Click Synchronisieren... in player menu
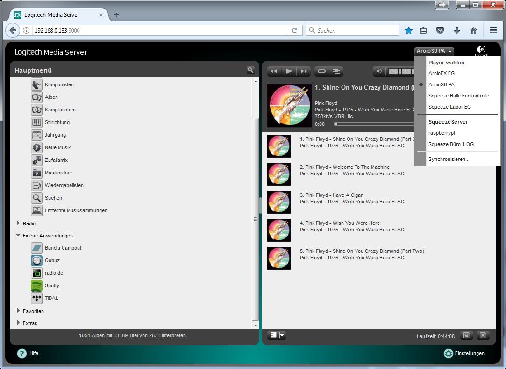 pos(449,159)
